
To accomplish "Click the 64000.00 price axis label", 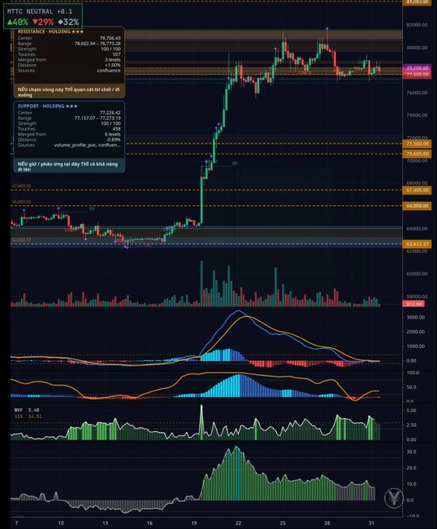I will (417, 229).
